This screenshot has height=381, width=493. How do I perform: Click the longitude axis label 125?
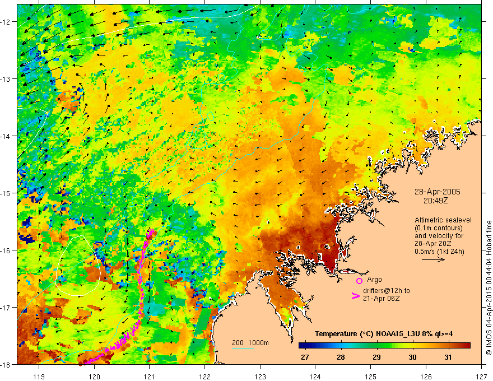coord(370,377)
